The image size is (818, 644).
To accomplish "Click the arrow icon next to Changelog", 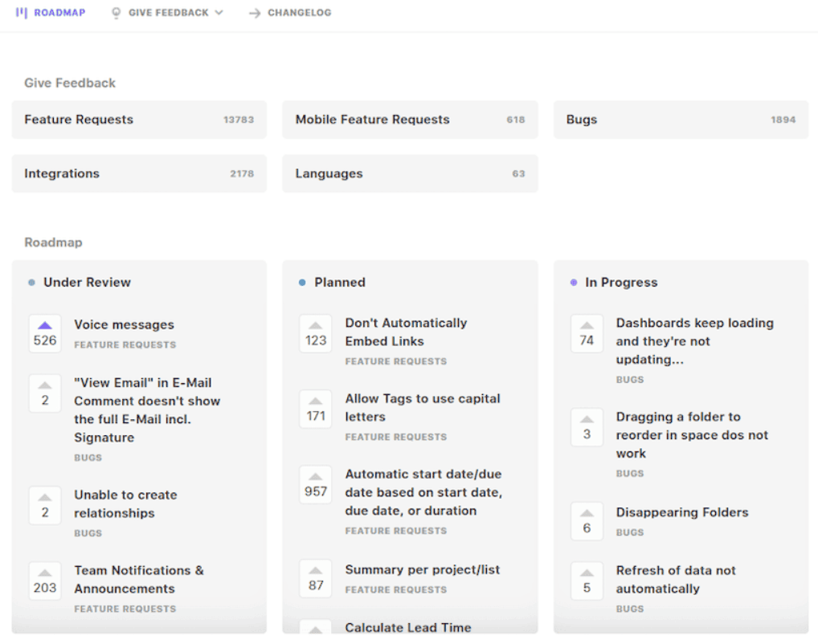I will (256, 12).
